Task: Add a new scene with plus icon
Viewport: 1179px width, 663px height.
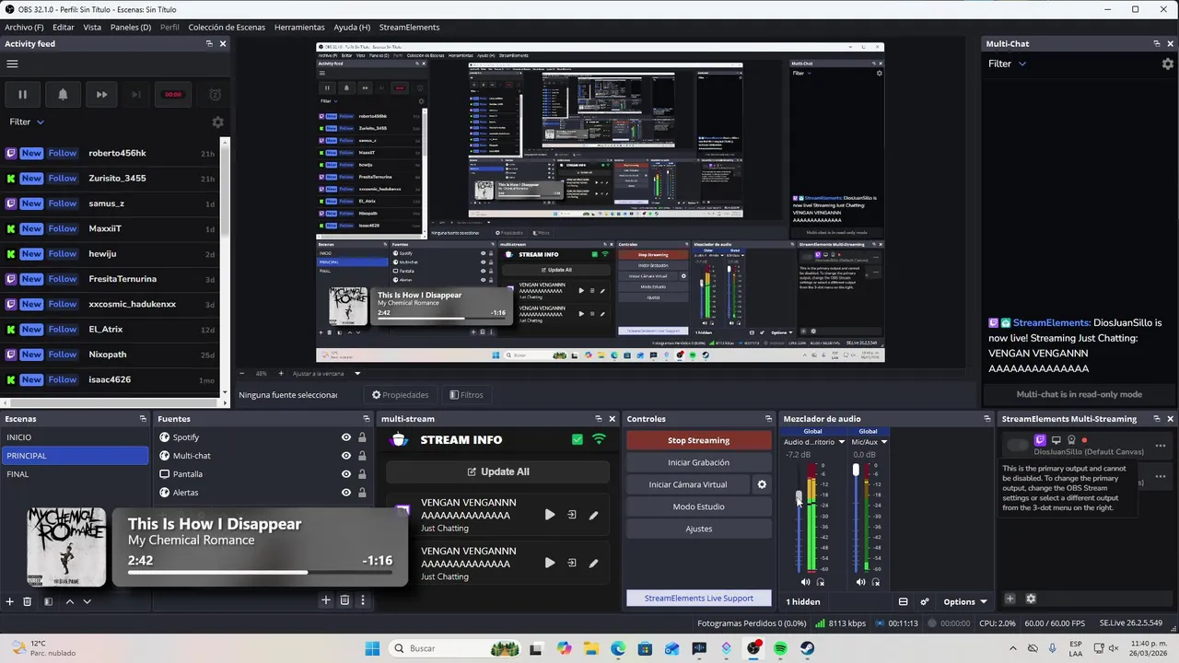Action: tap(10, 601)
